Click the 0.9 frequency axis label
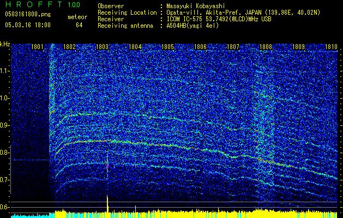The height and width of the screenshot is (218, 343). (4, 125)
